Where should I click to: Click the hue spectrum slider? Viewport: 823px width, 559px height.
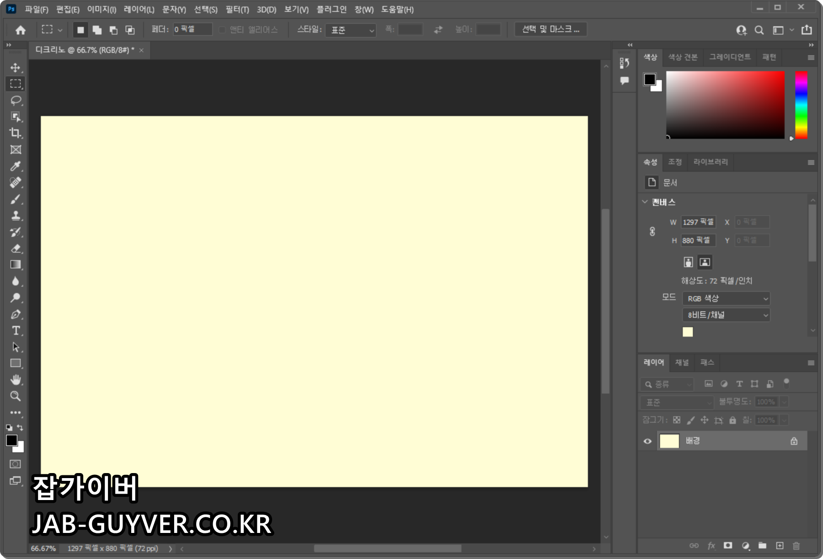coord(801,105)
